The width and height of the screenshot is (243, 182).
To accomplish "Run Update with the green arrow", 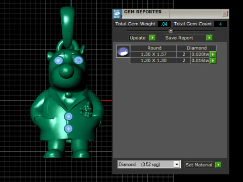I will tap(152, 37).
